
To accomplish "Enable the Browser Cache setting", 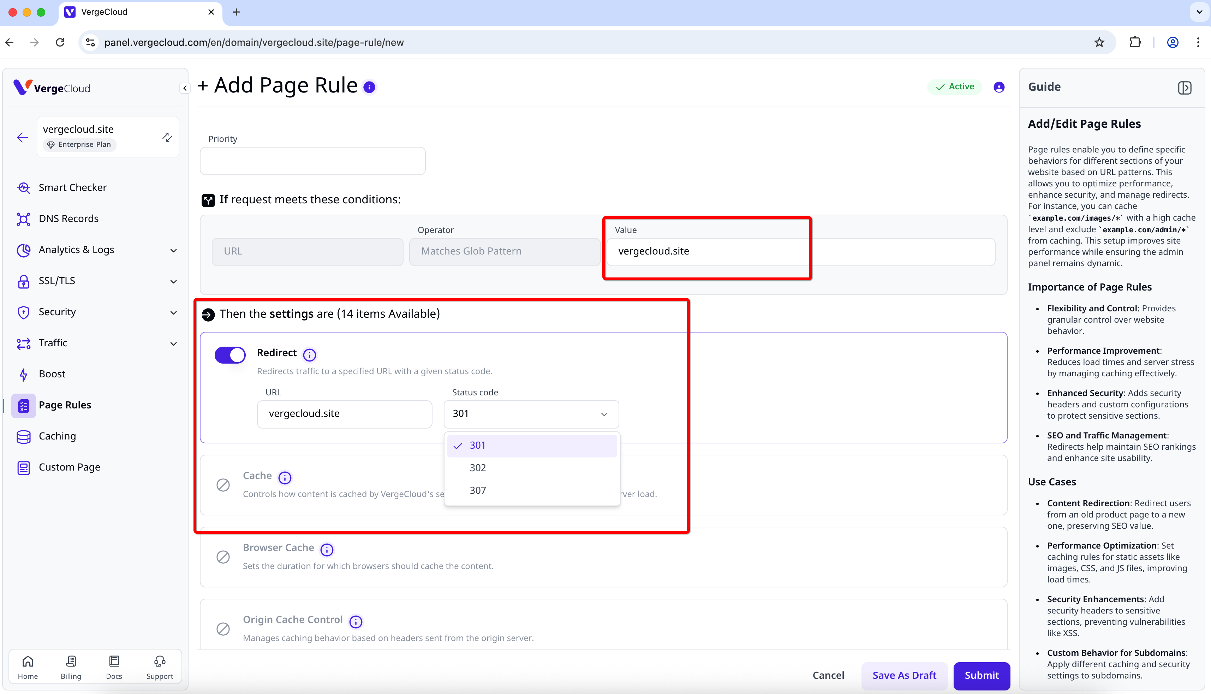I will (223, 557).
